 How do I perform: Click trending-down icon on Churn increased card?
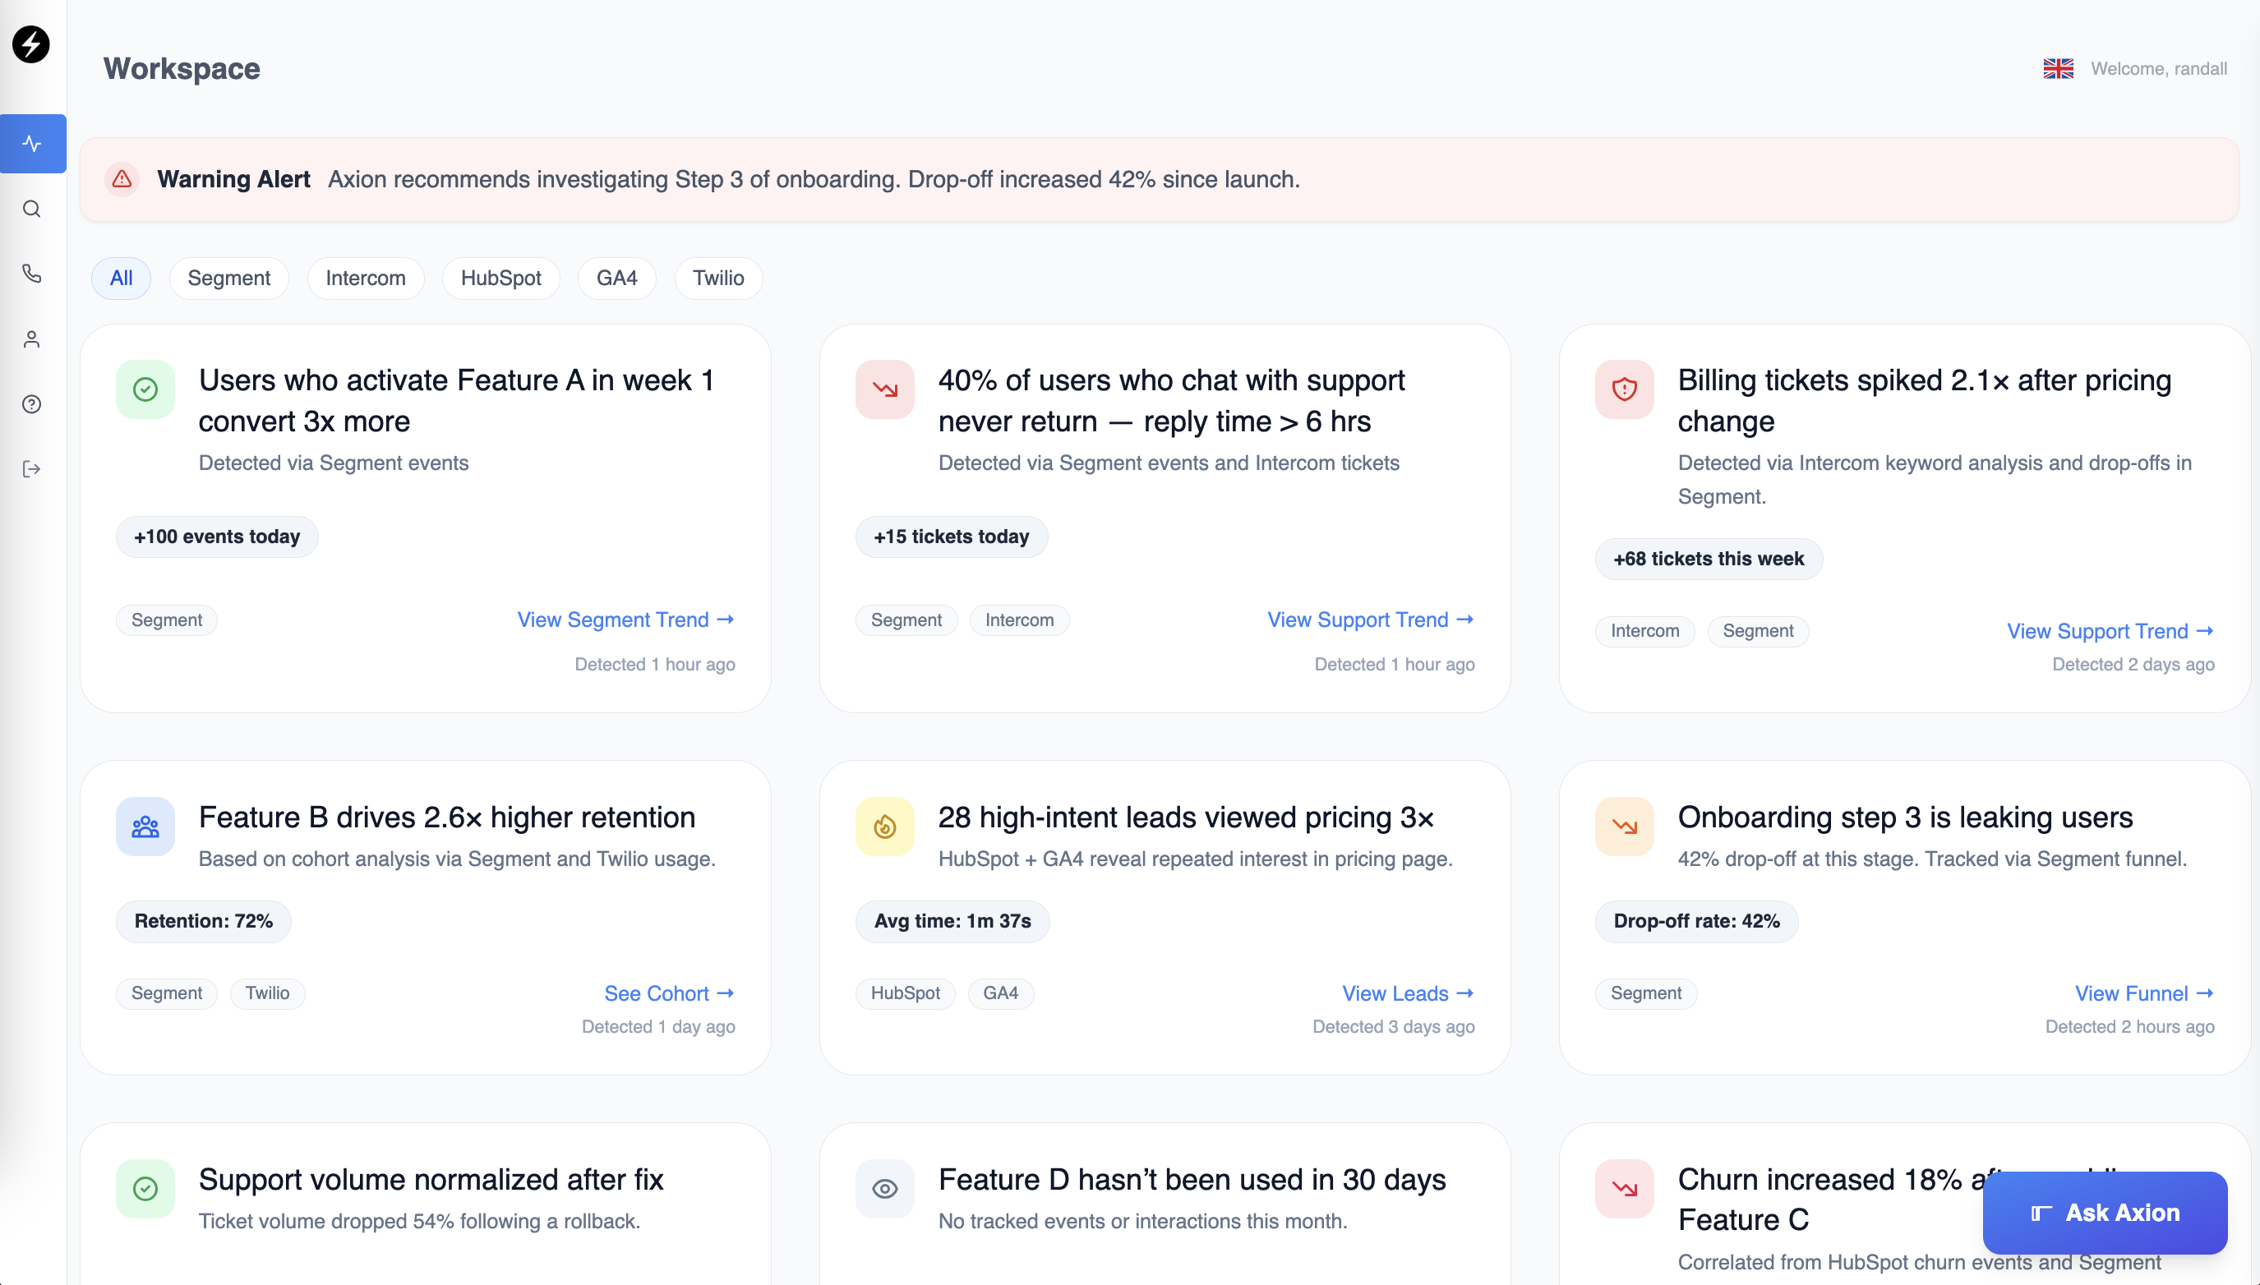coord(1625,1189)
